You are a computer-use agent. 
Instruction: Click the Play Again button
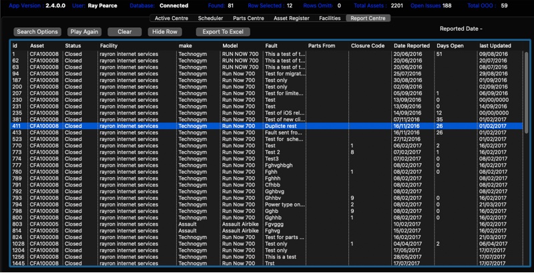point(84,31)
